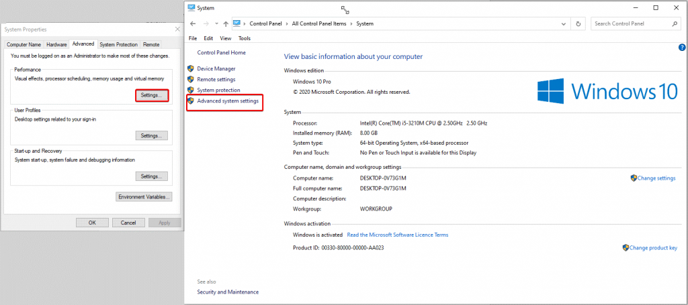
Task: Read the Microsoft Software Licence Terms
Action: point(398,235)
